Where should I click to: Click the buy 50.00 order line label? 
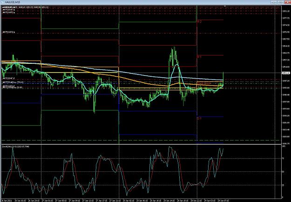point(12,87)
